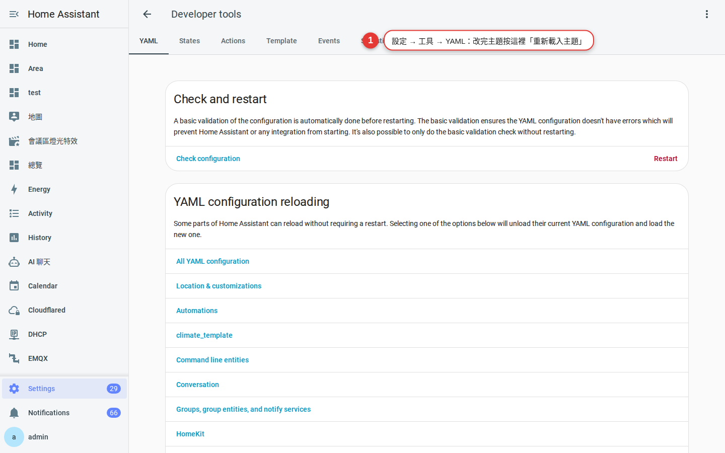Collapse the sidebar with the menu icon
This screenshot has height=453, width=725.
pyautogui.click(x=14, y=14)
